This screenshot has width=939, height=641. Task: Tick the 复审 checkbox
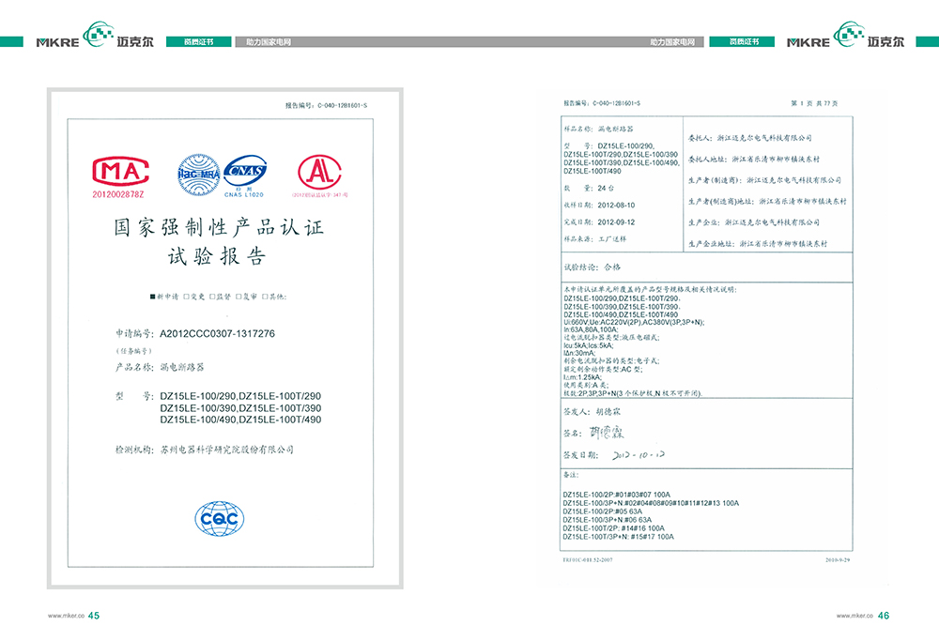[239, 297]
